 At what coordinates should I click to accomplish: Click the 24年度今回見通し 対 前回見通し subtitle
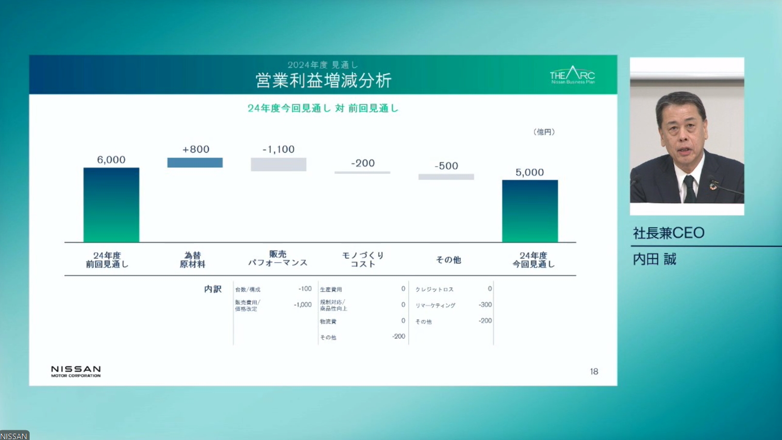[x=323, y=108]
